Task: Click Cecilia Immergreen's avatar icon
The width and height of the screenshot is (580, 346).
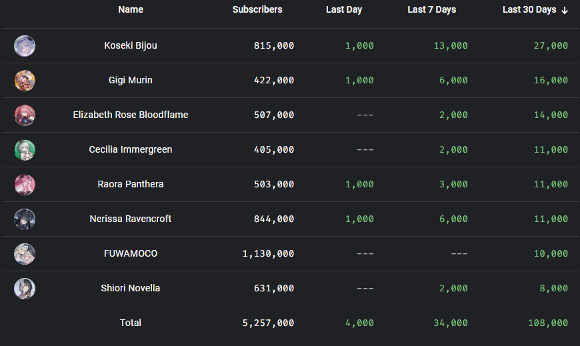Action: [x=25, y=149]
